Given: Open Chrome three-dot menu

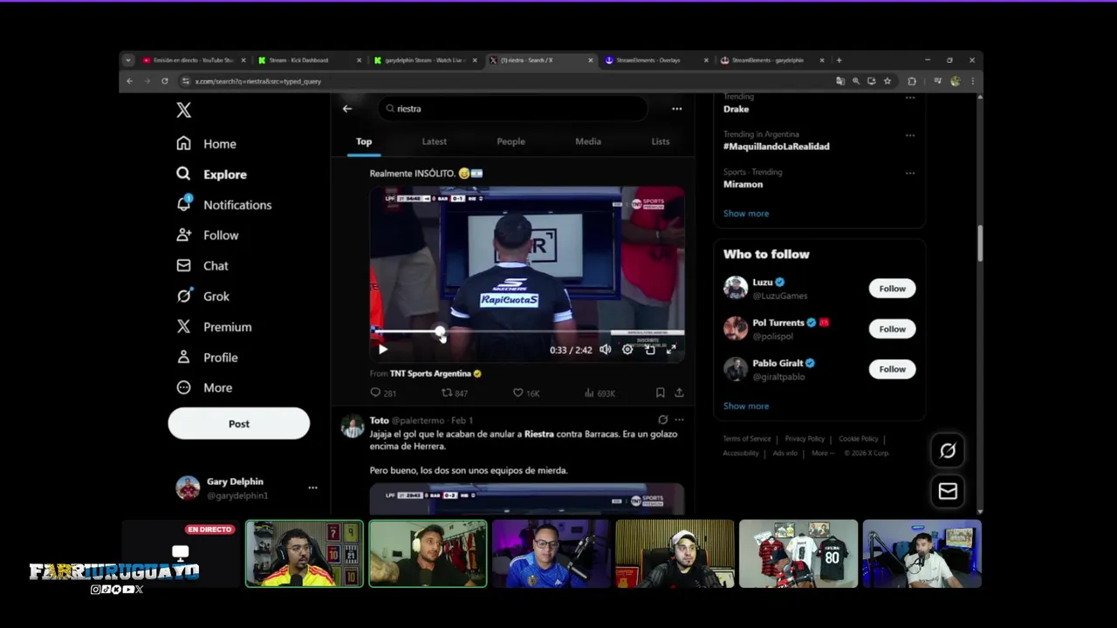Looking at the screenshot, I should point(972,81).
